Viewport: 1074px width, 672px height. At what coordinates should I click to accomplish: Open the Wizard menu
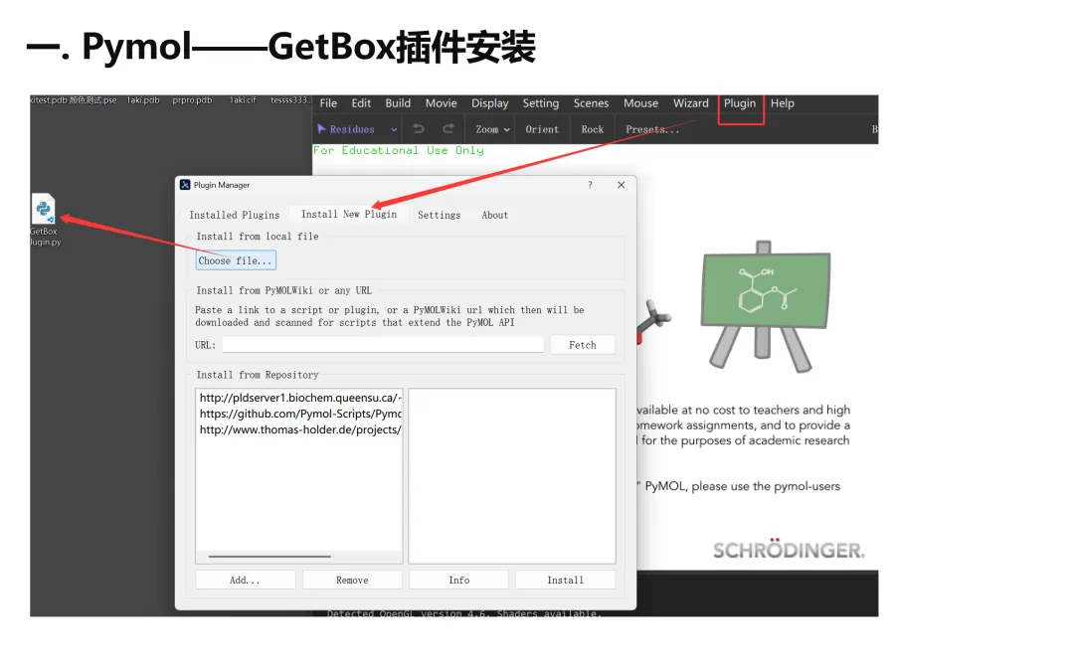tap(690, 103)
